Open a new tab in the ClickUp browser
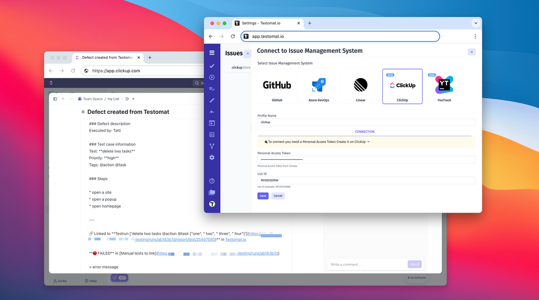The width and height of the screenshot is (539, 300). click(x=149, y=58)
